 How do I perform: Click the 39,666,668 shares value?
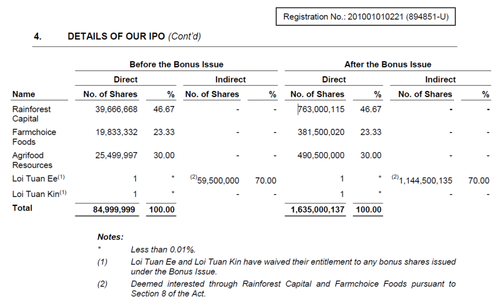coord(116,109)
